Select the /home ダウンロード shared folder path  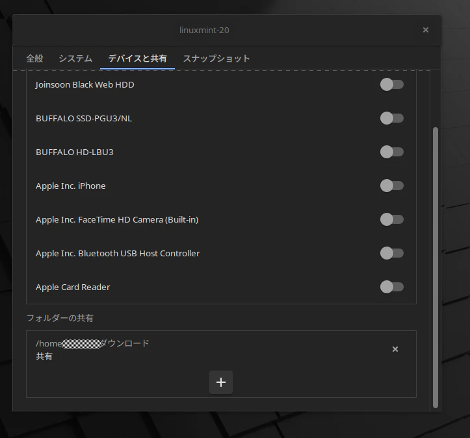[x=92, y=343]
